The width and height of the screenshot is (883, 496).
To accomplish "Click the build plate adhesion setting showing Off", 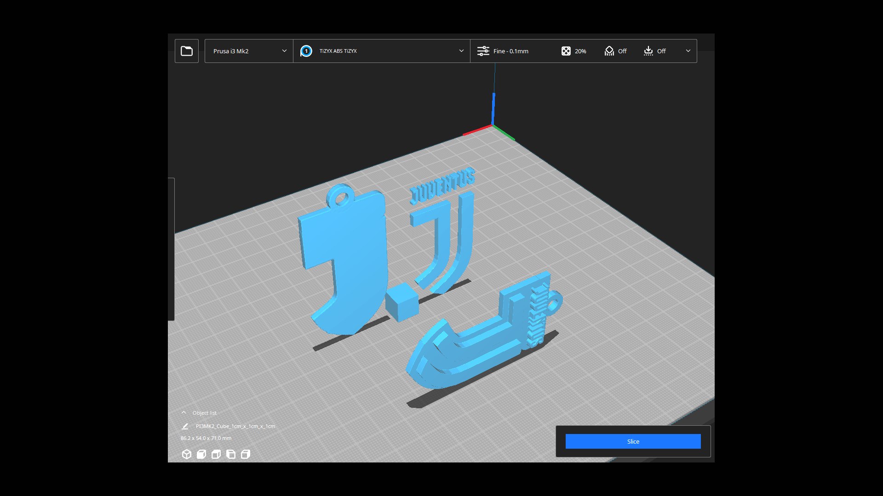I will (x=654, y=51).
